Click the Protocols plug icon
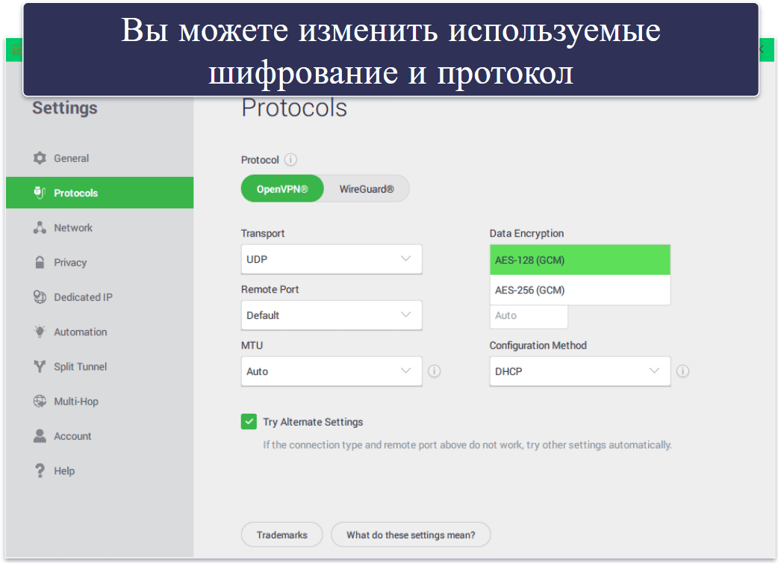 pos(40,193)
